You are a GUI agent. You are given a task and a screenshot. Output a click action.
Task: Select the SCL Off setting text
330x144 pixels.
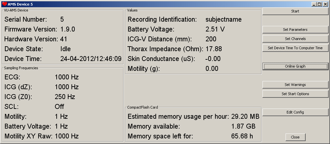click(59, 107)
